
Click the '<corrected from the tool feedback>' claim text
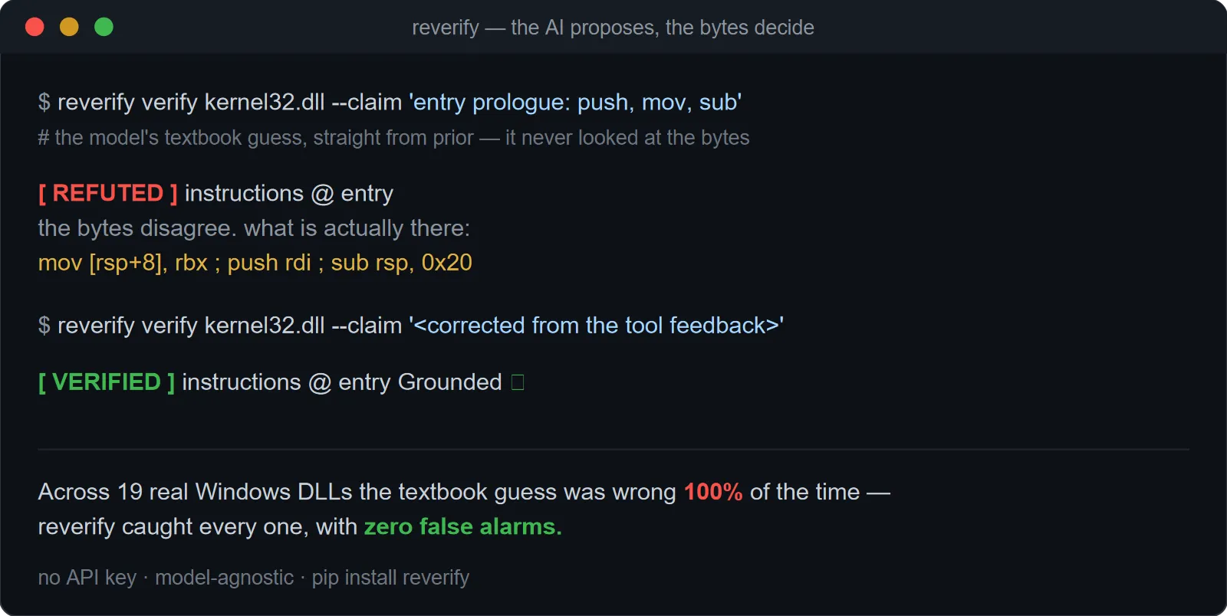596,325
